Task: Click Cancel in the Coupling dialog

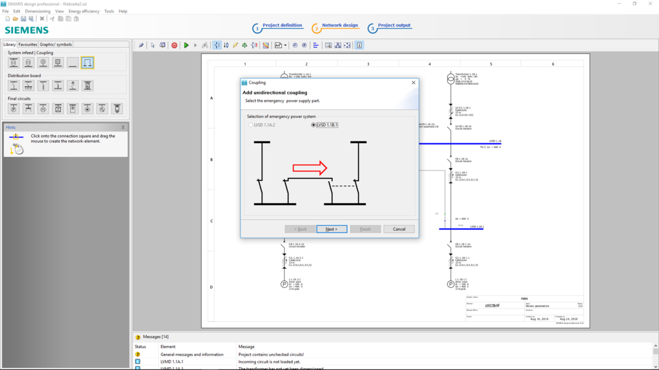Action: (399, 229)
